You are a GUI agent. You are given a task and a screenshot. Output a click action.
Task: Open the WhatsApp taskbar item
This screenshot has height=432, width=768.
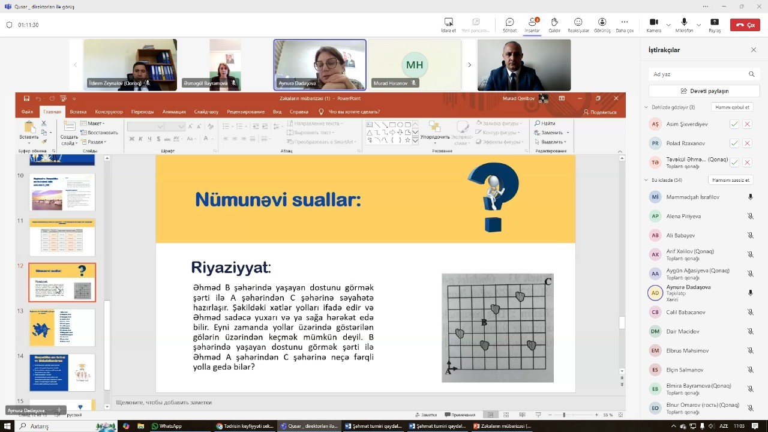(167, 426)
